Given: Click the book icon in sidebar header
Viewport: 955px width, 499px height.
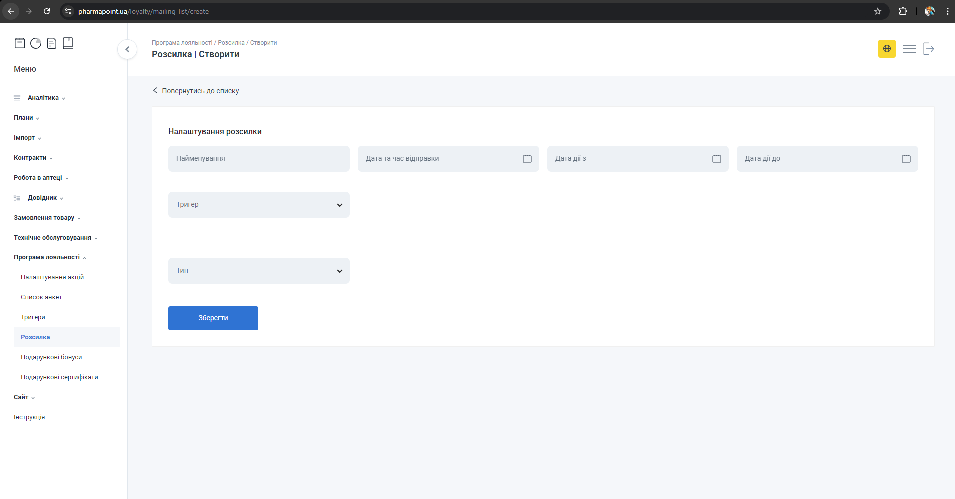Looking at the screenshot, I should pos(68,43).
